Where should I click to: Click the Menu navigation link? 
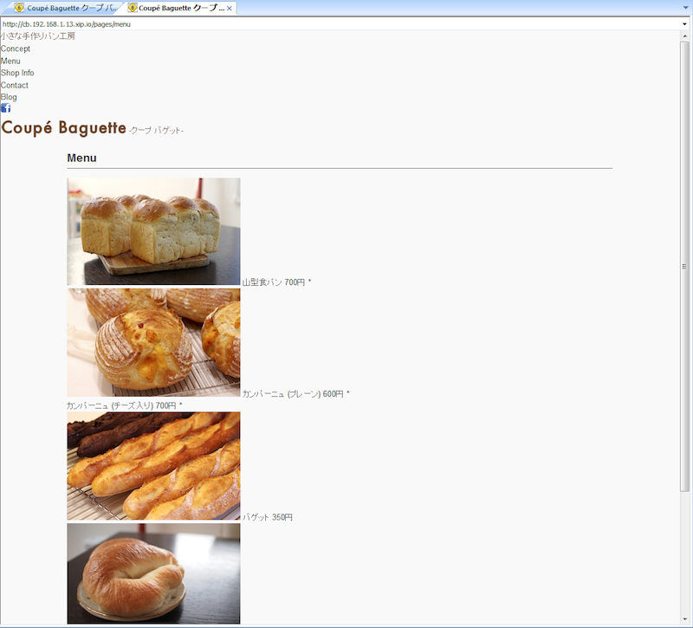(x=10, y=61)
